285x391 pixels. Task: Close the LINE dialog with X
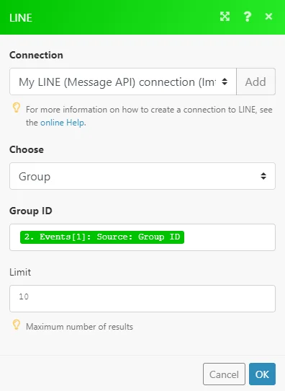268,17
